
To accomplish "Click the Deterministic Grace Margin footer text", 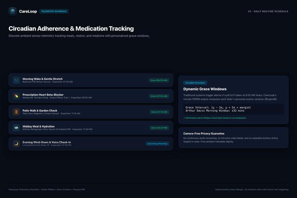I will click(x=252, y=190).
